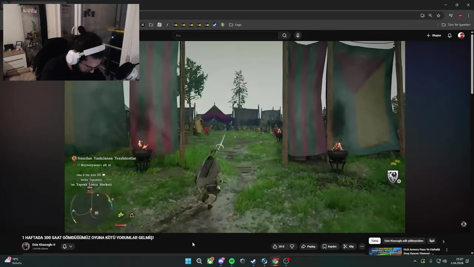Open the volume icon in system tray
Screen dimensions: 474x267
(x=444, y=261)
